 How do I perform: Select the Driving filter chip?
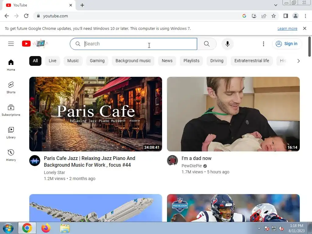[217, 61]
